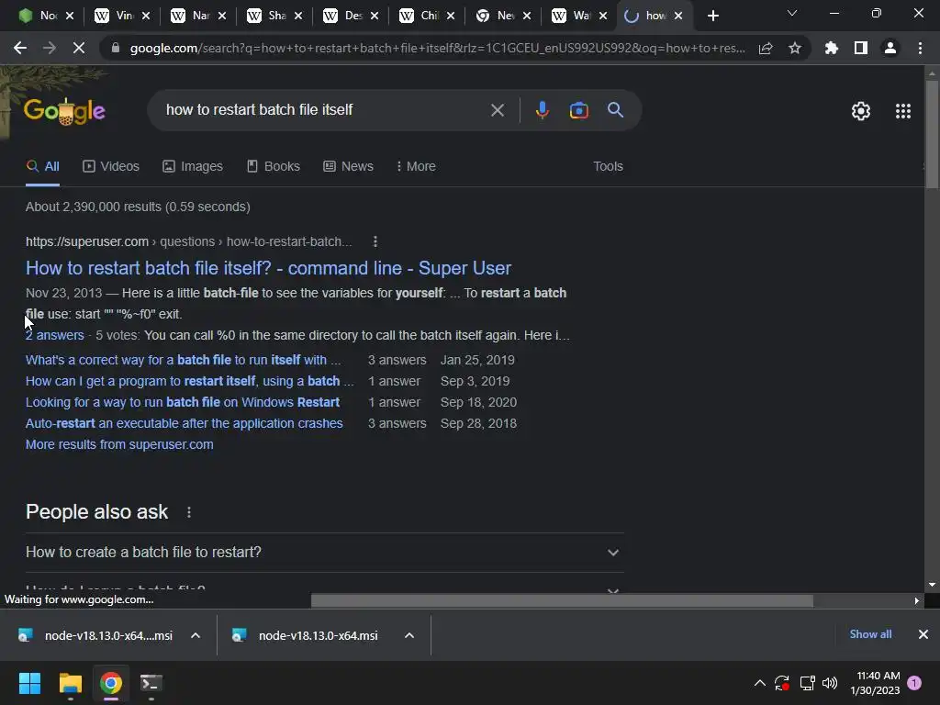Screen dimensions: 940x705
Task: Open Looking for a way to run batch file link
Action: pyautogui.click(x=183, y=402)
